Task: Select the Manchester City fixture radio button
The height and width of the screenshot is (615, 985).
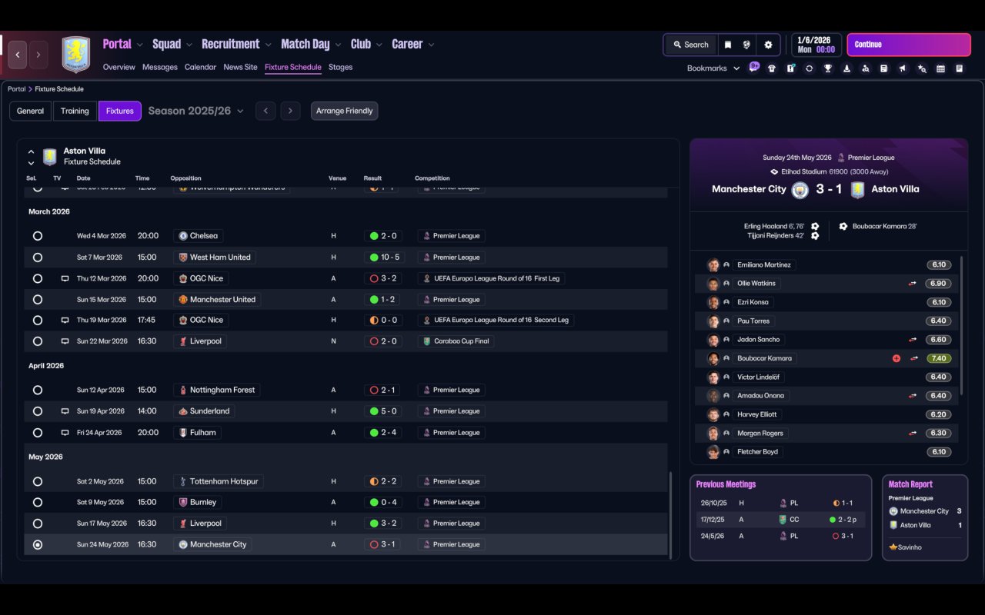Action: (x=38, y=545)
